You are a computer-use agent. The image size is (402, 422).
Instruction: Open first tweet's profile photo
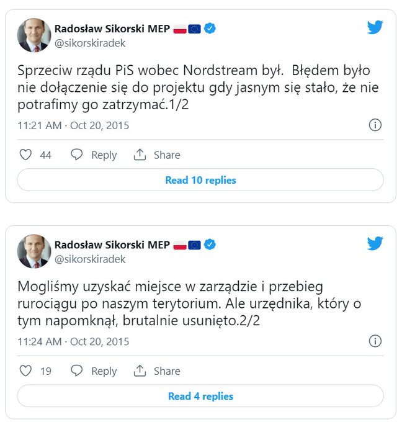pos(33,35)
